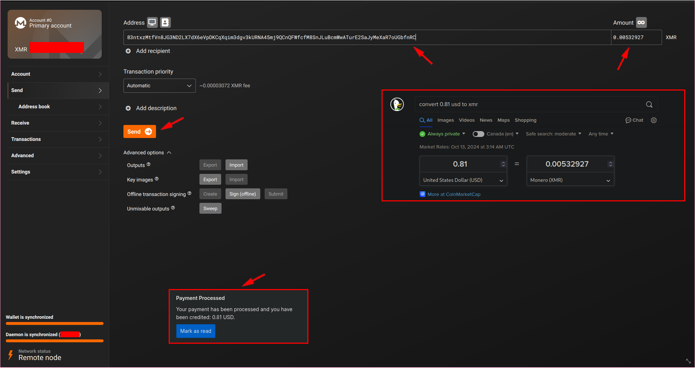695x368 pixels.
Task: Click the lightning Network status icon
Action: (x=11, y=355)
